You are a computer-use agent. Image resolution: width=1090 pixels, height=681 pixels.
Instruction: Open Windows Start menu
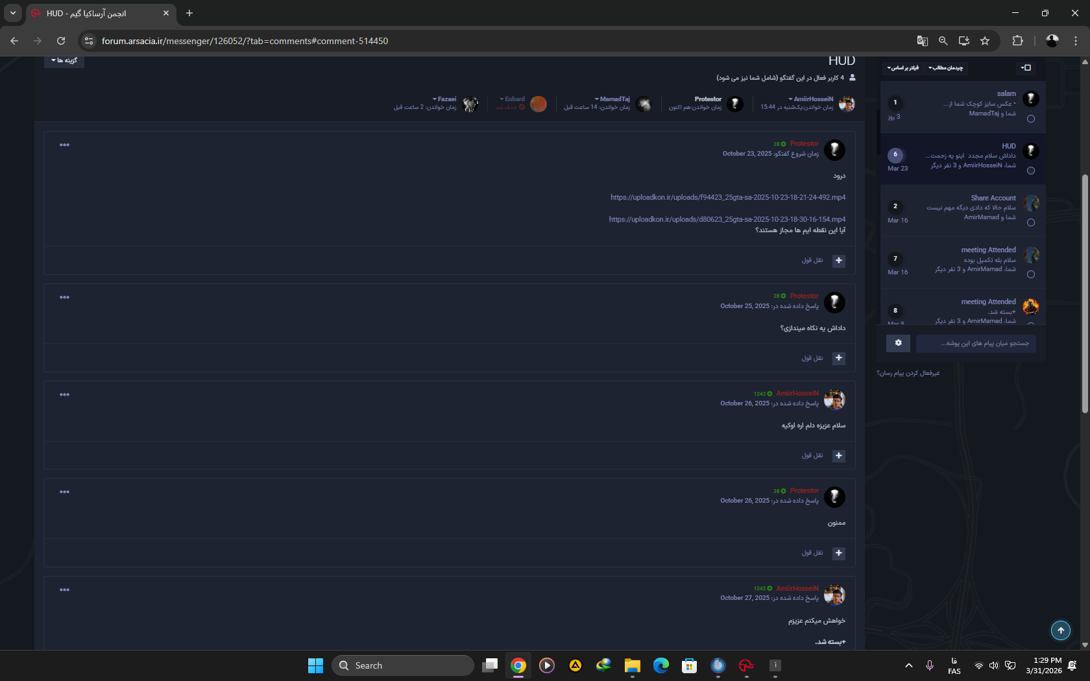(x=315, y=665)
